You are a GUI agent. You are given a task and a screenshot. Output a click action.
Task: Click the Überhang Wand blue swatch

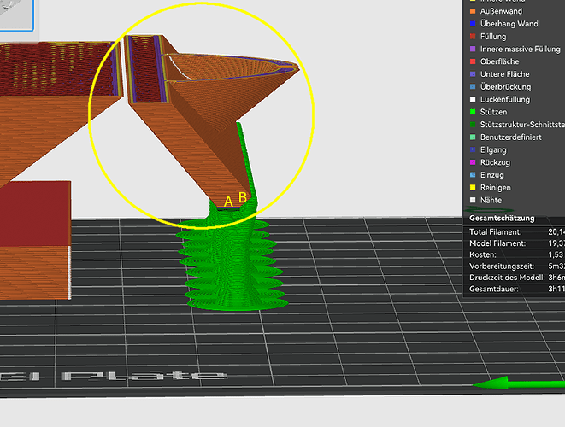click(x=473, y=24)
